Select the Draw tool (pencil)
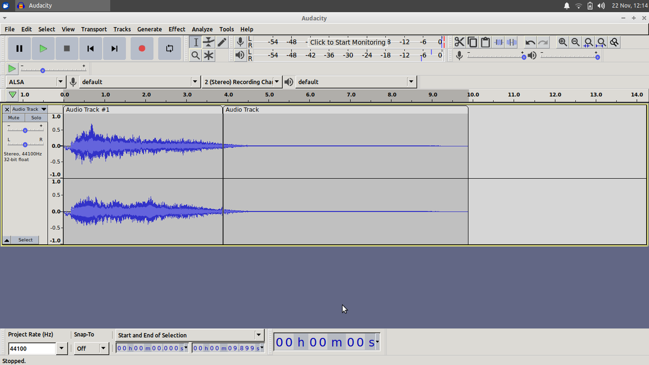Screen dimensions: 649x365 click(x=222, y=42)
